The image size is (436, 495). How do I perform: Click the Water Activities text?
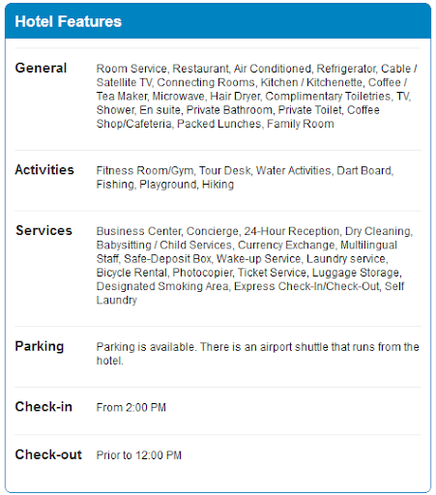pyautogui.click(x=294, y=170)
